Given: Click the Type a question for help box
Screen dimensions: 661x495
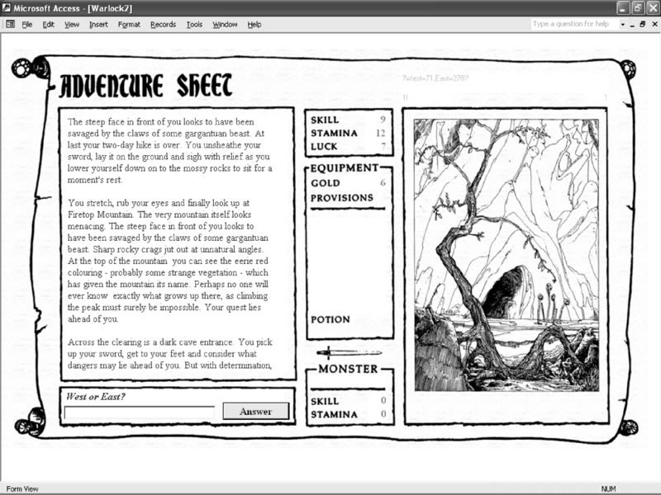Looking at the screenshot, I should [x=573, y=25].
